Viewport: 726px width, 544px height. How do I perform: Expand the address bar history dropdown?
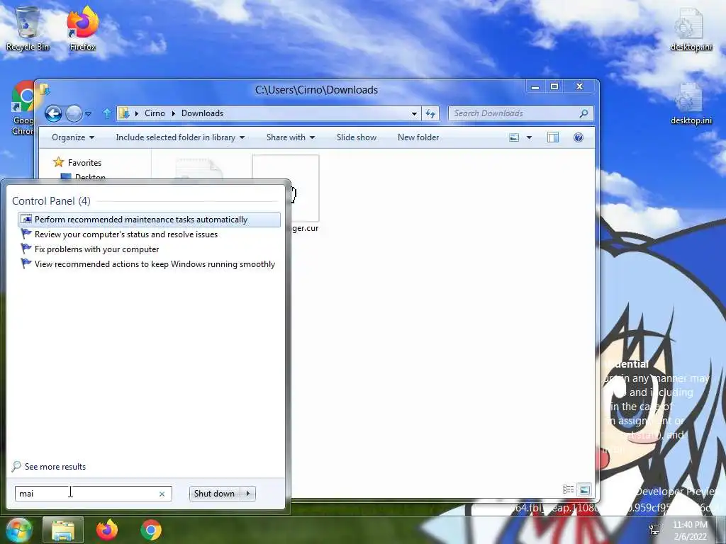[414, 114]
